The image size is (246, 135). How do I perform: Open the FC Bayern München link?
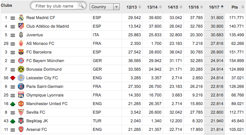point(45,61)
